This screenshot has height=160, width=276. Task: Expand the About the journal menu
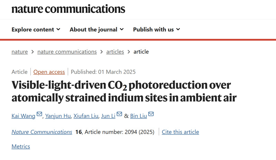96,29
